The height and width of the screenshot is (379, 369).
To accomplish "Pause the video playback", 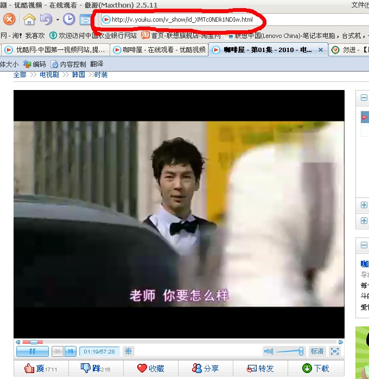I will click(x=33, y=351).
